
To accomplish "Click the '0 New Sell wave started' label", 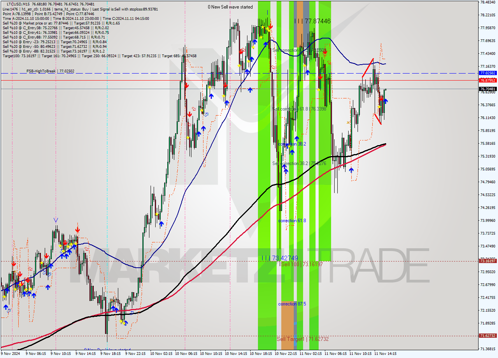I will tap(230, 7).
